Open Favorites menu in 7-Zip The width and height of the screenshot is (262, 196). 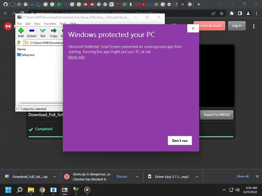tap(50, 24)
